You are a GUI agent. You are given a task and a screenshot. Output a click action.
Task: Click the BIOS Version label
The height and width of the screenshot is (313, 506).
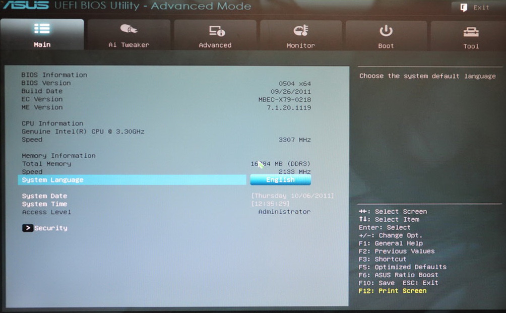[46, 83]
